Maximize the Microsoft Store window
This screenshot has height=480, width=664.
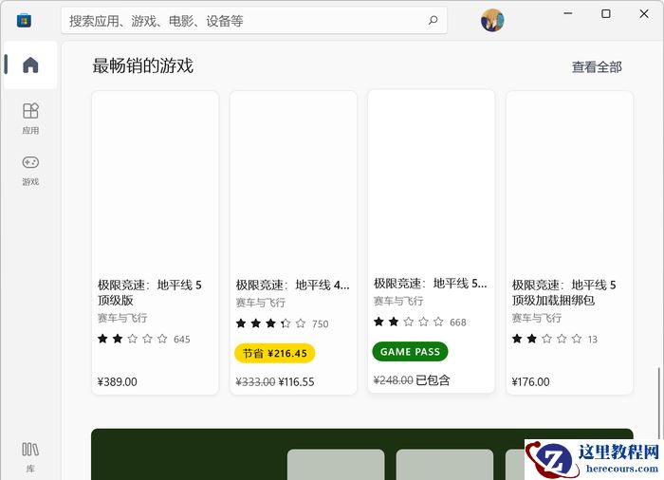coord(606,13)
